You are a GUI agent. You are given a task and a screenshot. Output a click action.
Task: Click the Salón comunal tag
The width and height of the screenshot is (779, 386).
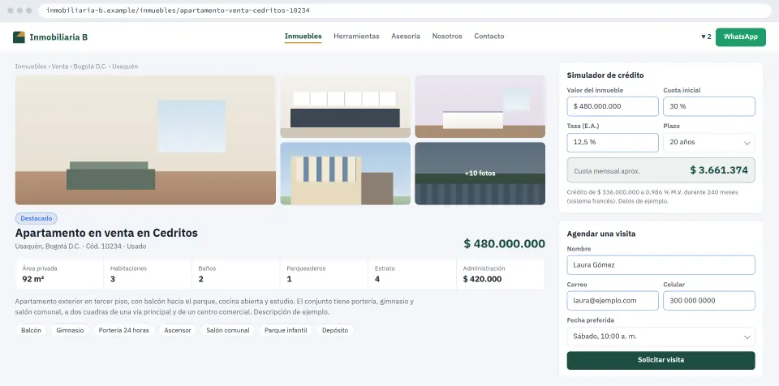(228, 330)
